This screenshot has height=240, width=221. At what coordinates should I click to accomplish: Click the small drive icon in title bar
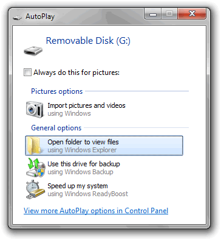coord(17,18)
